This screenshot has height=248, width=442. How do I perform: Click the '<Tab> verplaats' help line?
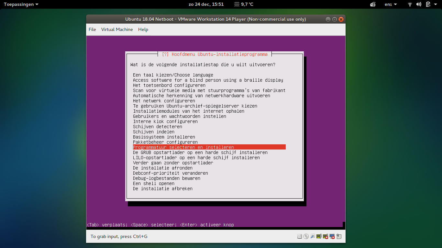pos(160,225)
